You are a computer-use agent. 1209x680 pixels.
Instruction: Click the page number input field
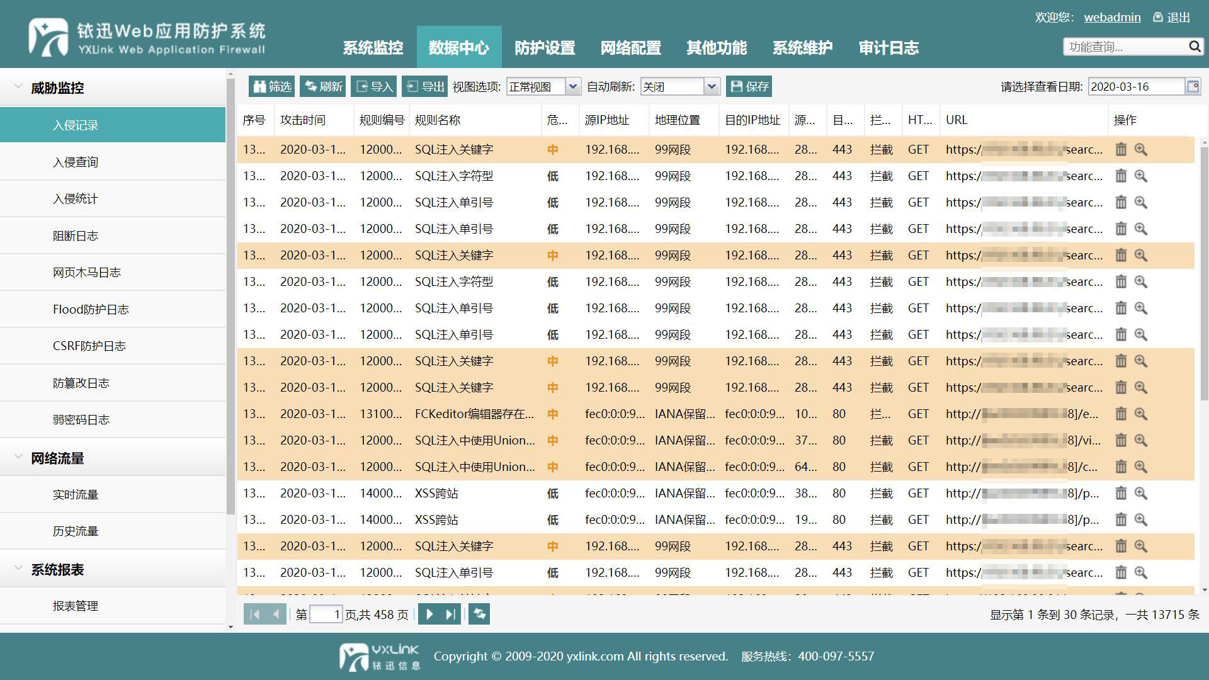tap(326, 614)
